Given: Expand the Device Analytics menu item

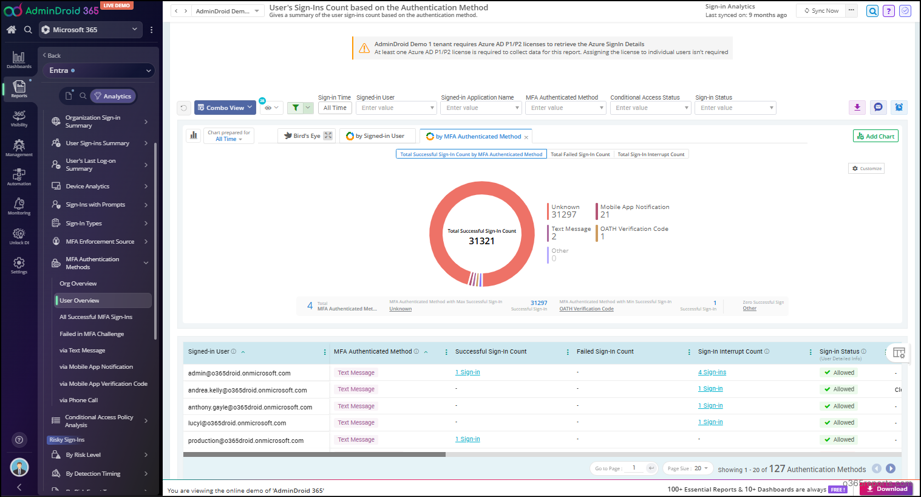Looking at the screenshot, I should 100,186.
